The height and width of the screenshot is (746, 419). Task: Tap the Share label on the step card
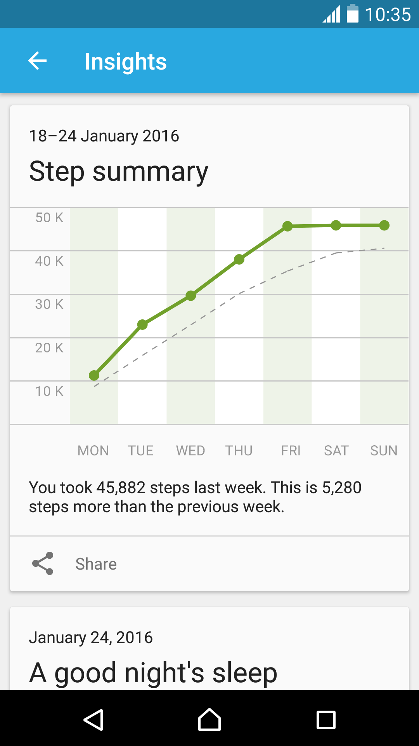pos(96,564)
